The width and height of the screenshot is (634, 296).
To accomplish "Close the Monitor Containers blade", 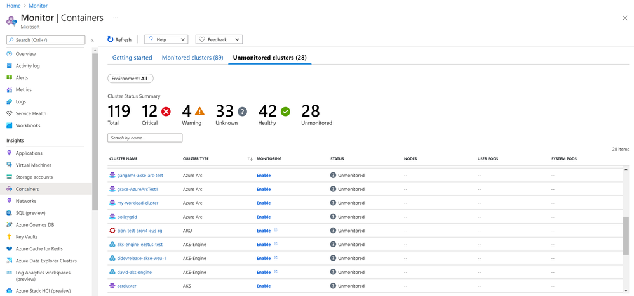I will tap(624, 18).
